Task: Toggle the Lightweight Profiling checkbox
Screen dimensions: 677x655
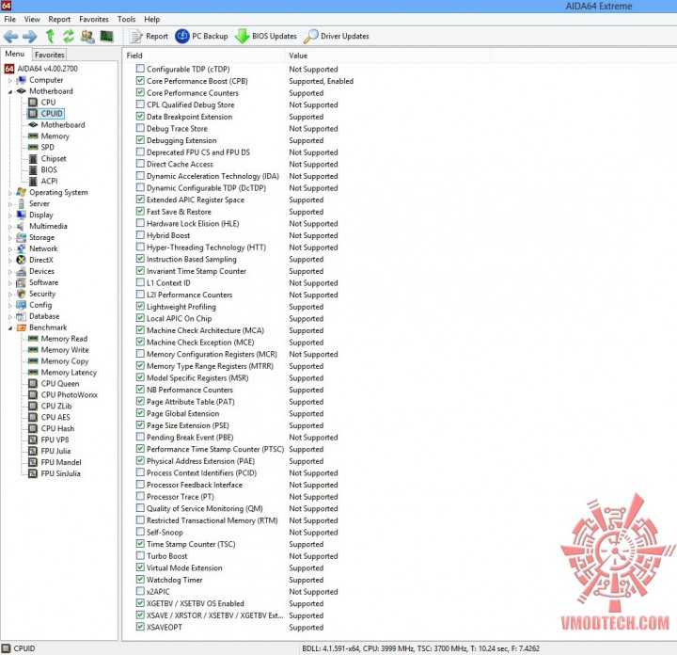Action: tap(140, 306)
